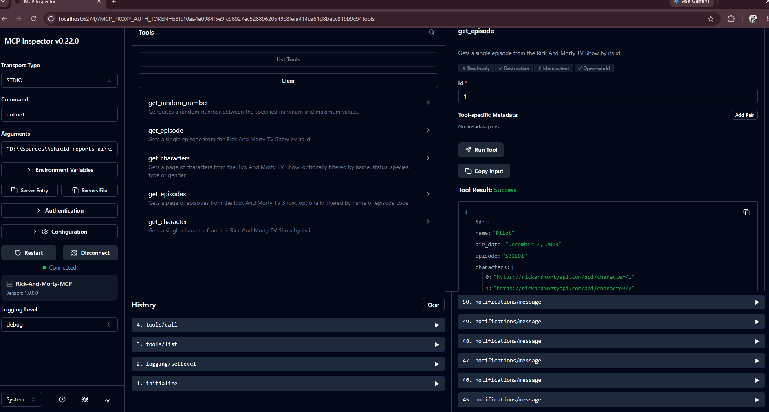This screenshot has width=769, height=412.
Task: Select the get_episodes tool
Action: [x=288, y=198]
